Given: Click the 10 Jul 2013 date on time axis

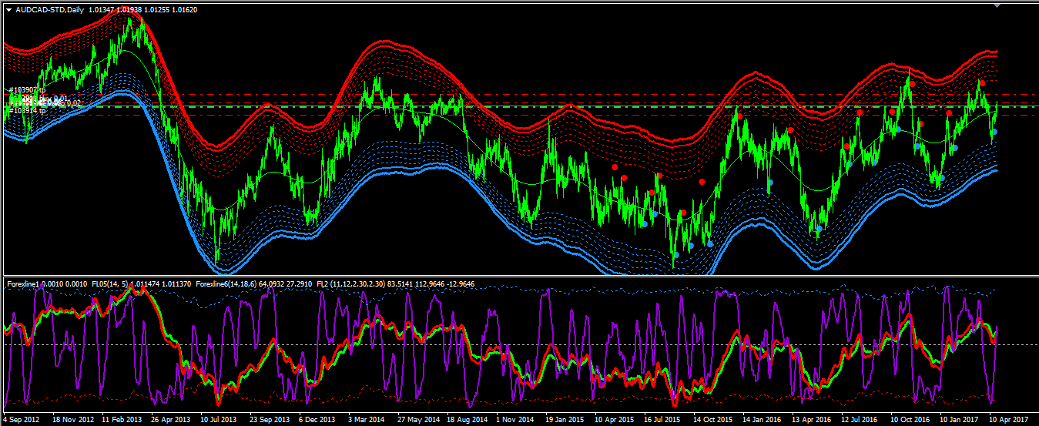Looking at the screenshot, I should (x=220, y=420).
